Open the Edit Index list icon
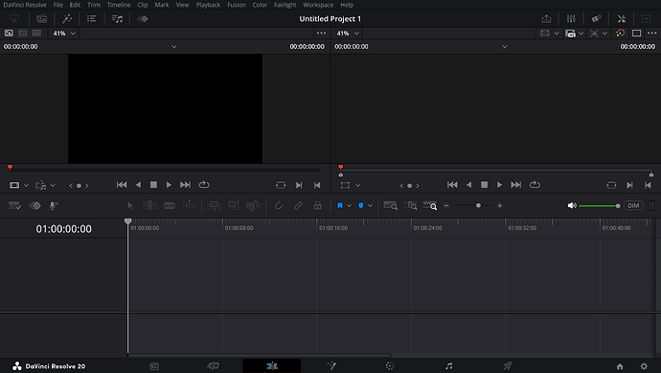Screen dimensions: 661x373 pyautogui.click(x=91, y=18)
